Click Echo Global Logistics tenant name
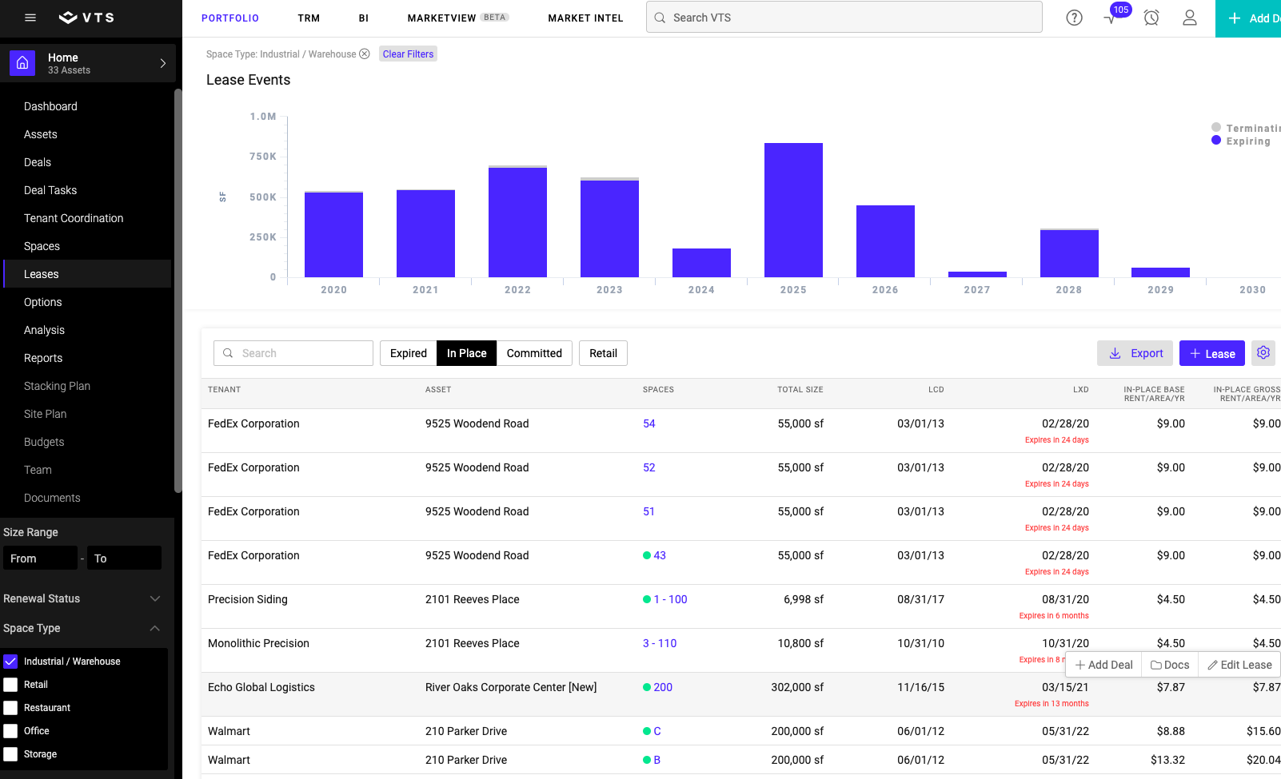 [261, 687]
